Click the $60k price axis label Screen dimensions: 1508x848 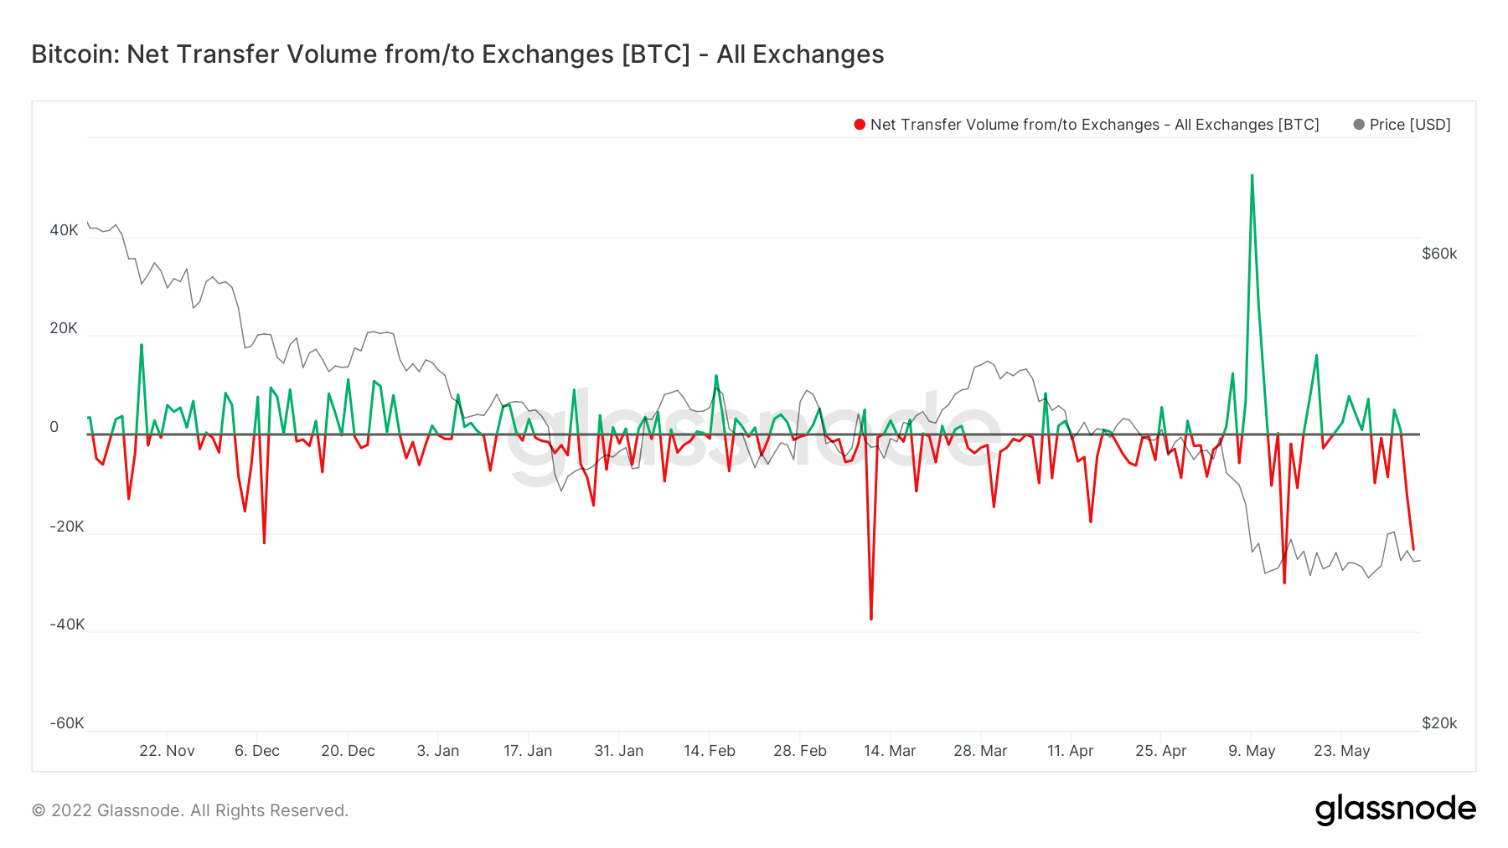pyautogui.click(x=1439, y=254)
